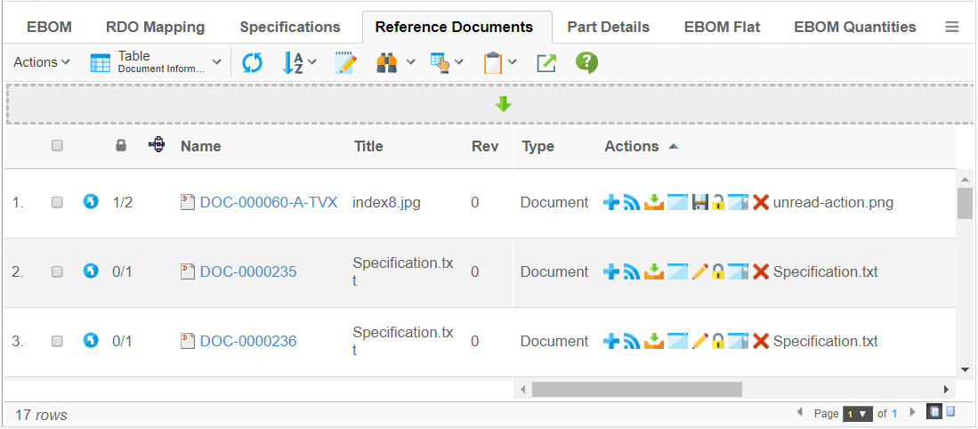Switch to the EBOM Quantities tab
The width and height of the screenshot is (978, 429).
pos(854,27)
